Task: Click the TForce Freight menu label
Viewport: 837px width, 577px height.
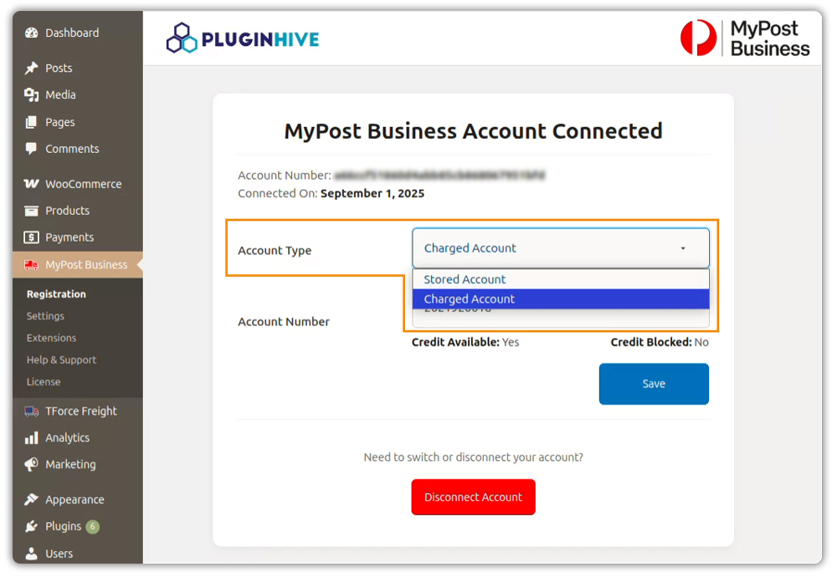Action: point(81,411)
